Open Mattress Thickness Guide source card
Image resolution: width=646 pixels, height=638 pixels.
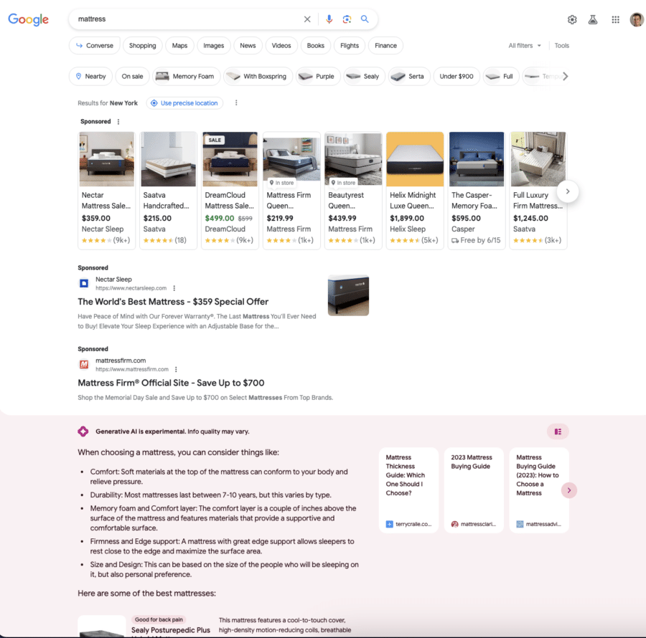click(x=408, y=490)
